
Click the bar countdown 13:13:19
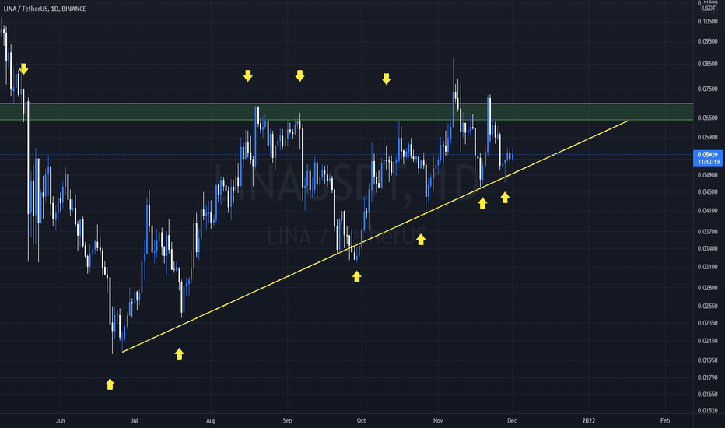(708, 162)
